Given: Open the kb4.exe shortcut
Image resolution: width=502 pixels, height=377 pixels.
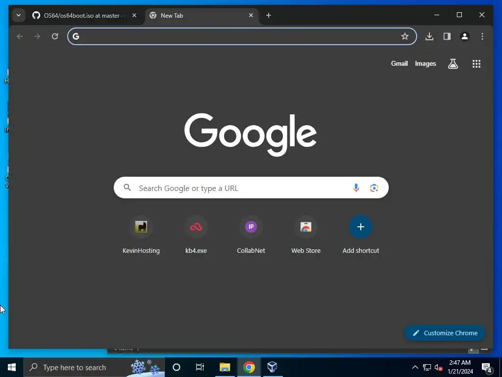Looking at the screenshot, I should pos(196,236).
